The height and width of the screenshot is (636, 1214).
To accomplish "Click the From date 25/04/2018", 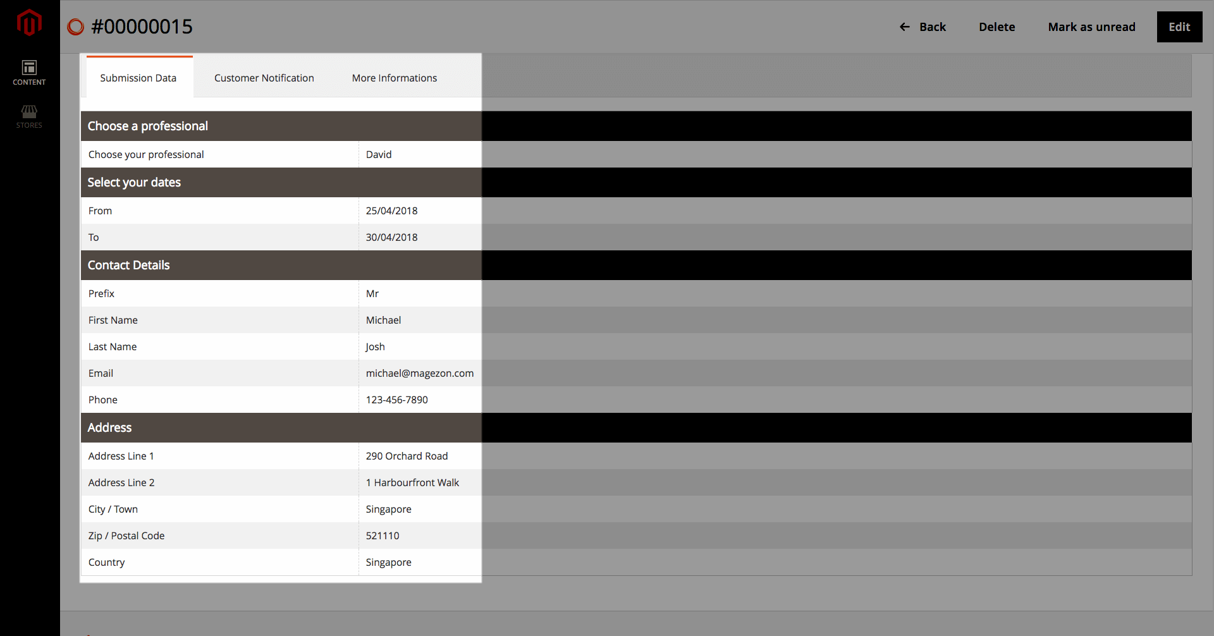I will coord(392,211).
